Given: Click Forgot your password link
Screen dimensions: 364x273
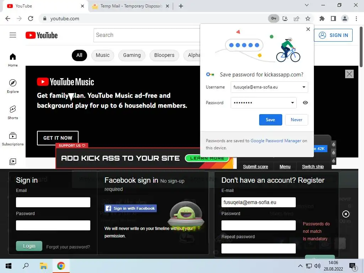Looking at the screenshot, I should click(68, 247).
